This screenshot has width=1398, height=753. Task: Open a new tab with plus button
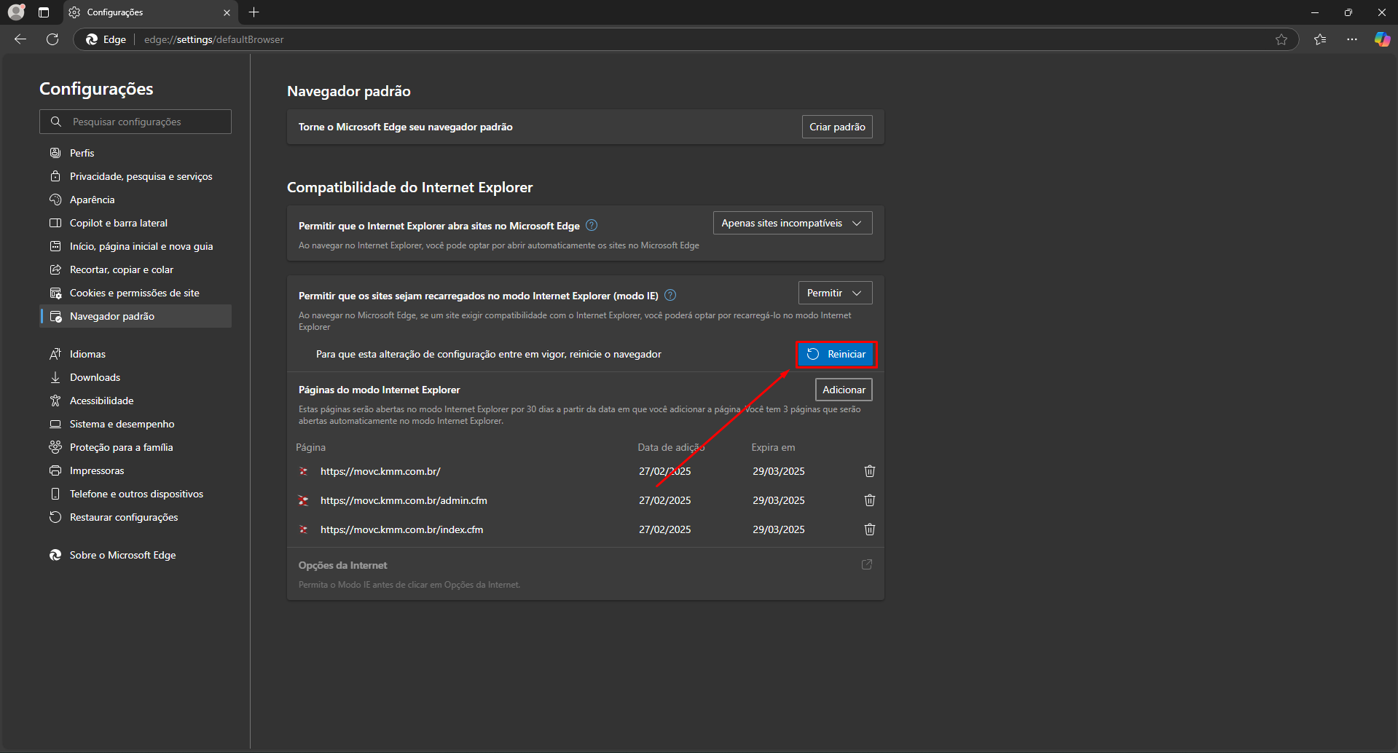click(x=254, y=12)
